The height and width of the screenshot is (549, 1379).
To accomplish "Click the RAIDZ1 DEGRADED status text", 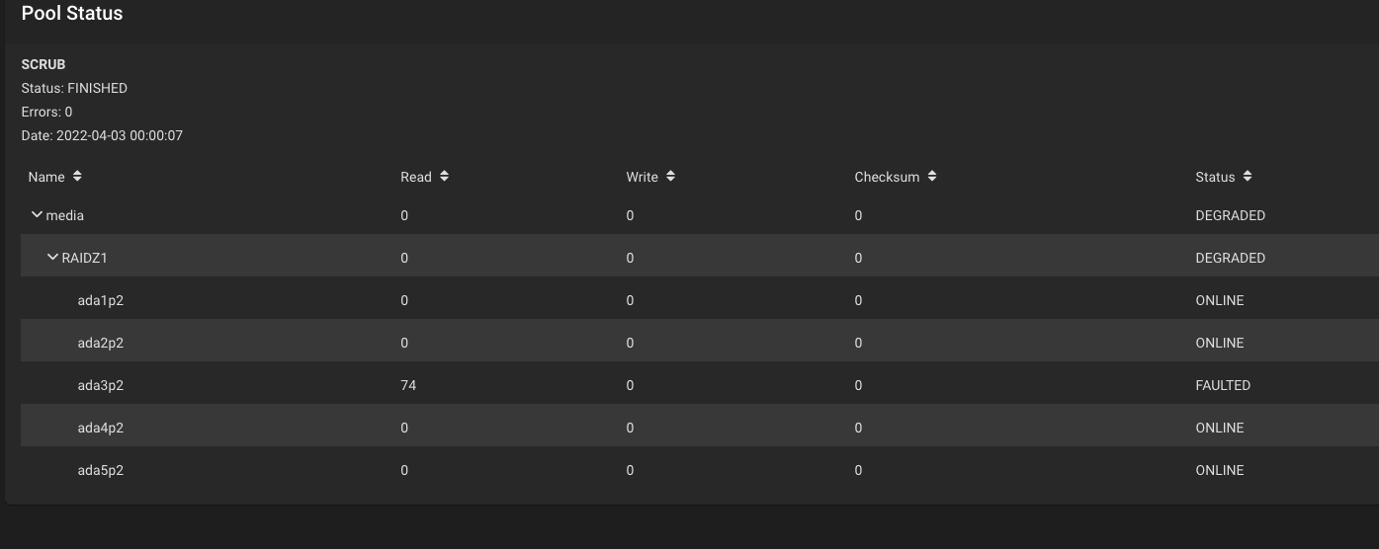I will pyautogui.click(x=1230, y=258).
